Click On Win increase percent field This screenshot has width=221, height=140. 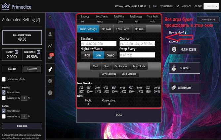[24, 116]
